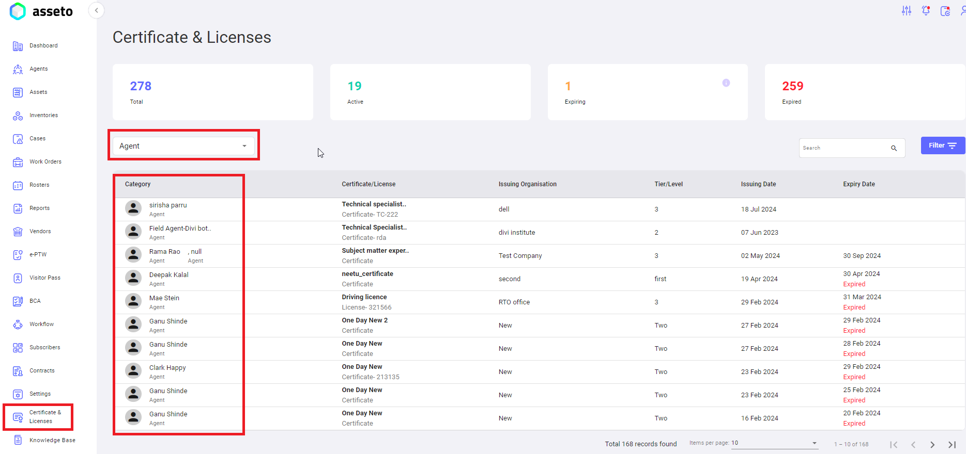This screenshot has width=966, height=454.
Task: Open the Subscribers sidebar icon
Action: (18, 348)
